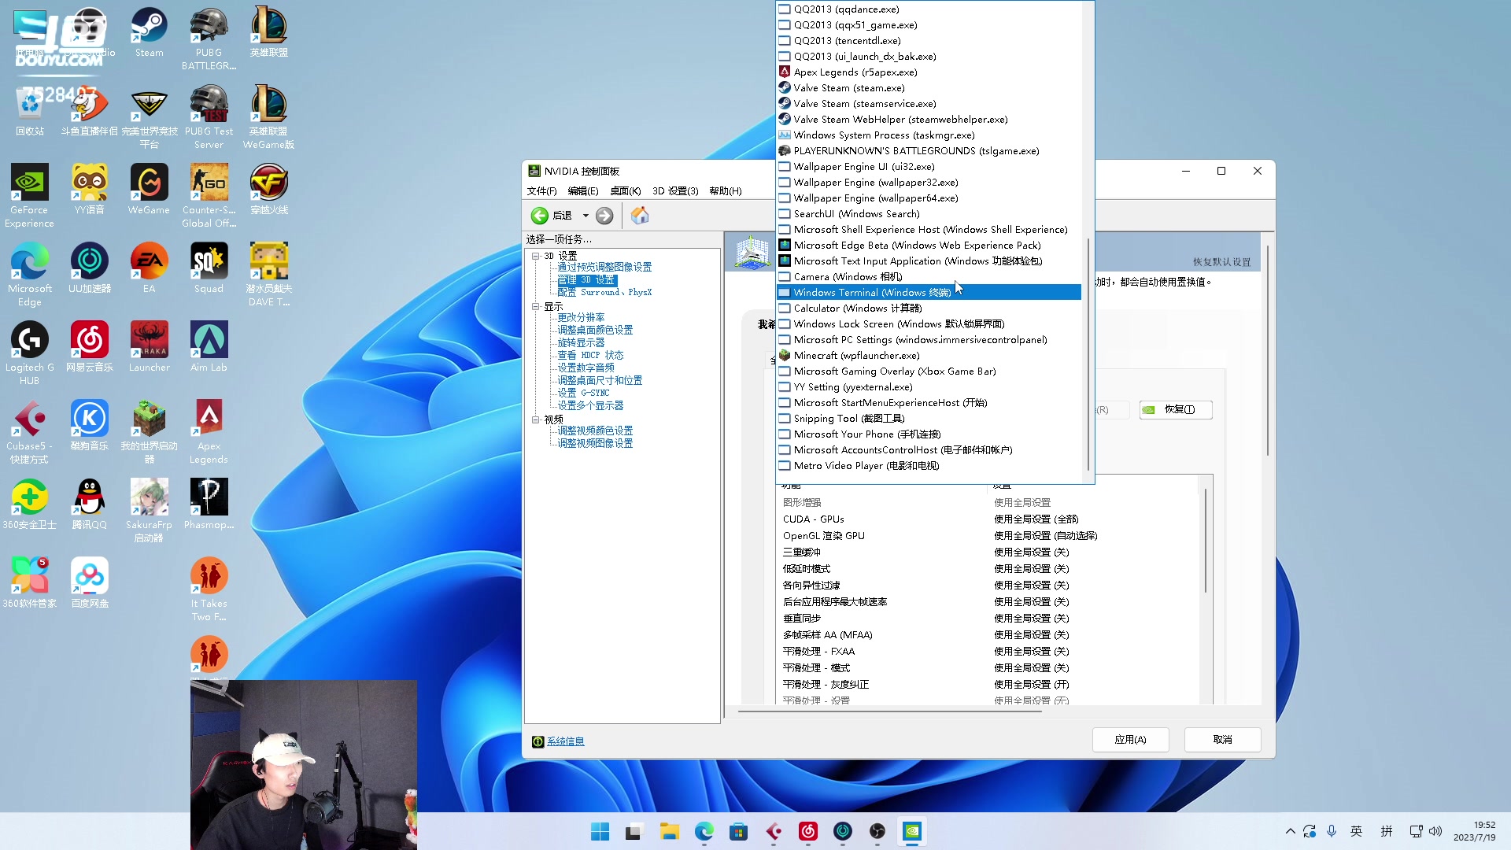The width and height of the screenshot is (1511, 850).
Task: Open It Takes Two desktop shortcut
Action: (209, 590)
